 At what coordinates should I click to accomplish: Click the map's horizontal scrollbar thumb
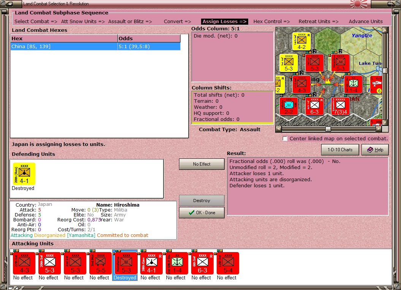click(328, 129)
